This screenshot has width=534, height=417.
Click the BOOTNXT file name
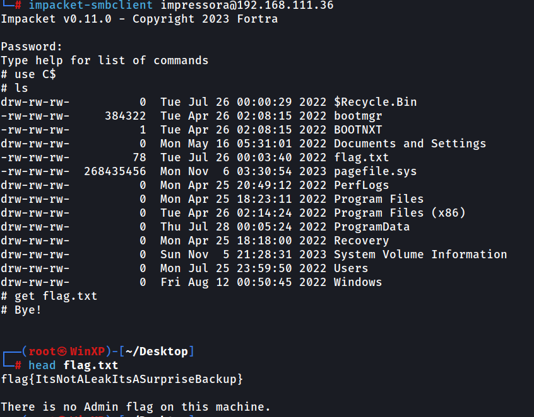(x=358, y=130)
